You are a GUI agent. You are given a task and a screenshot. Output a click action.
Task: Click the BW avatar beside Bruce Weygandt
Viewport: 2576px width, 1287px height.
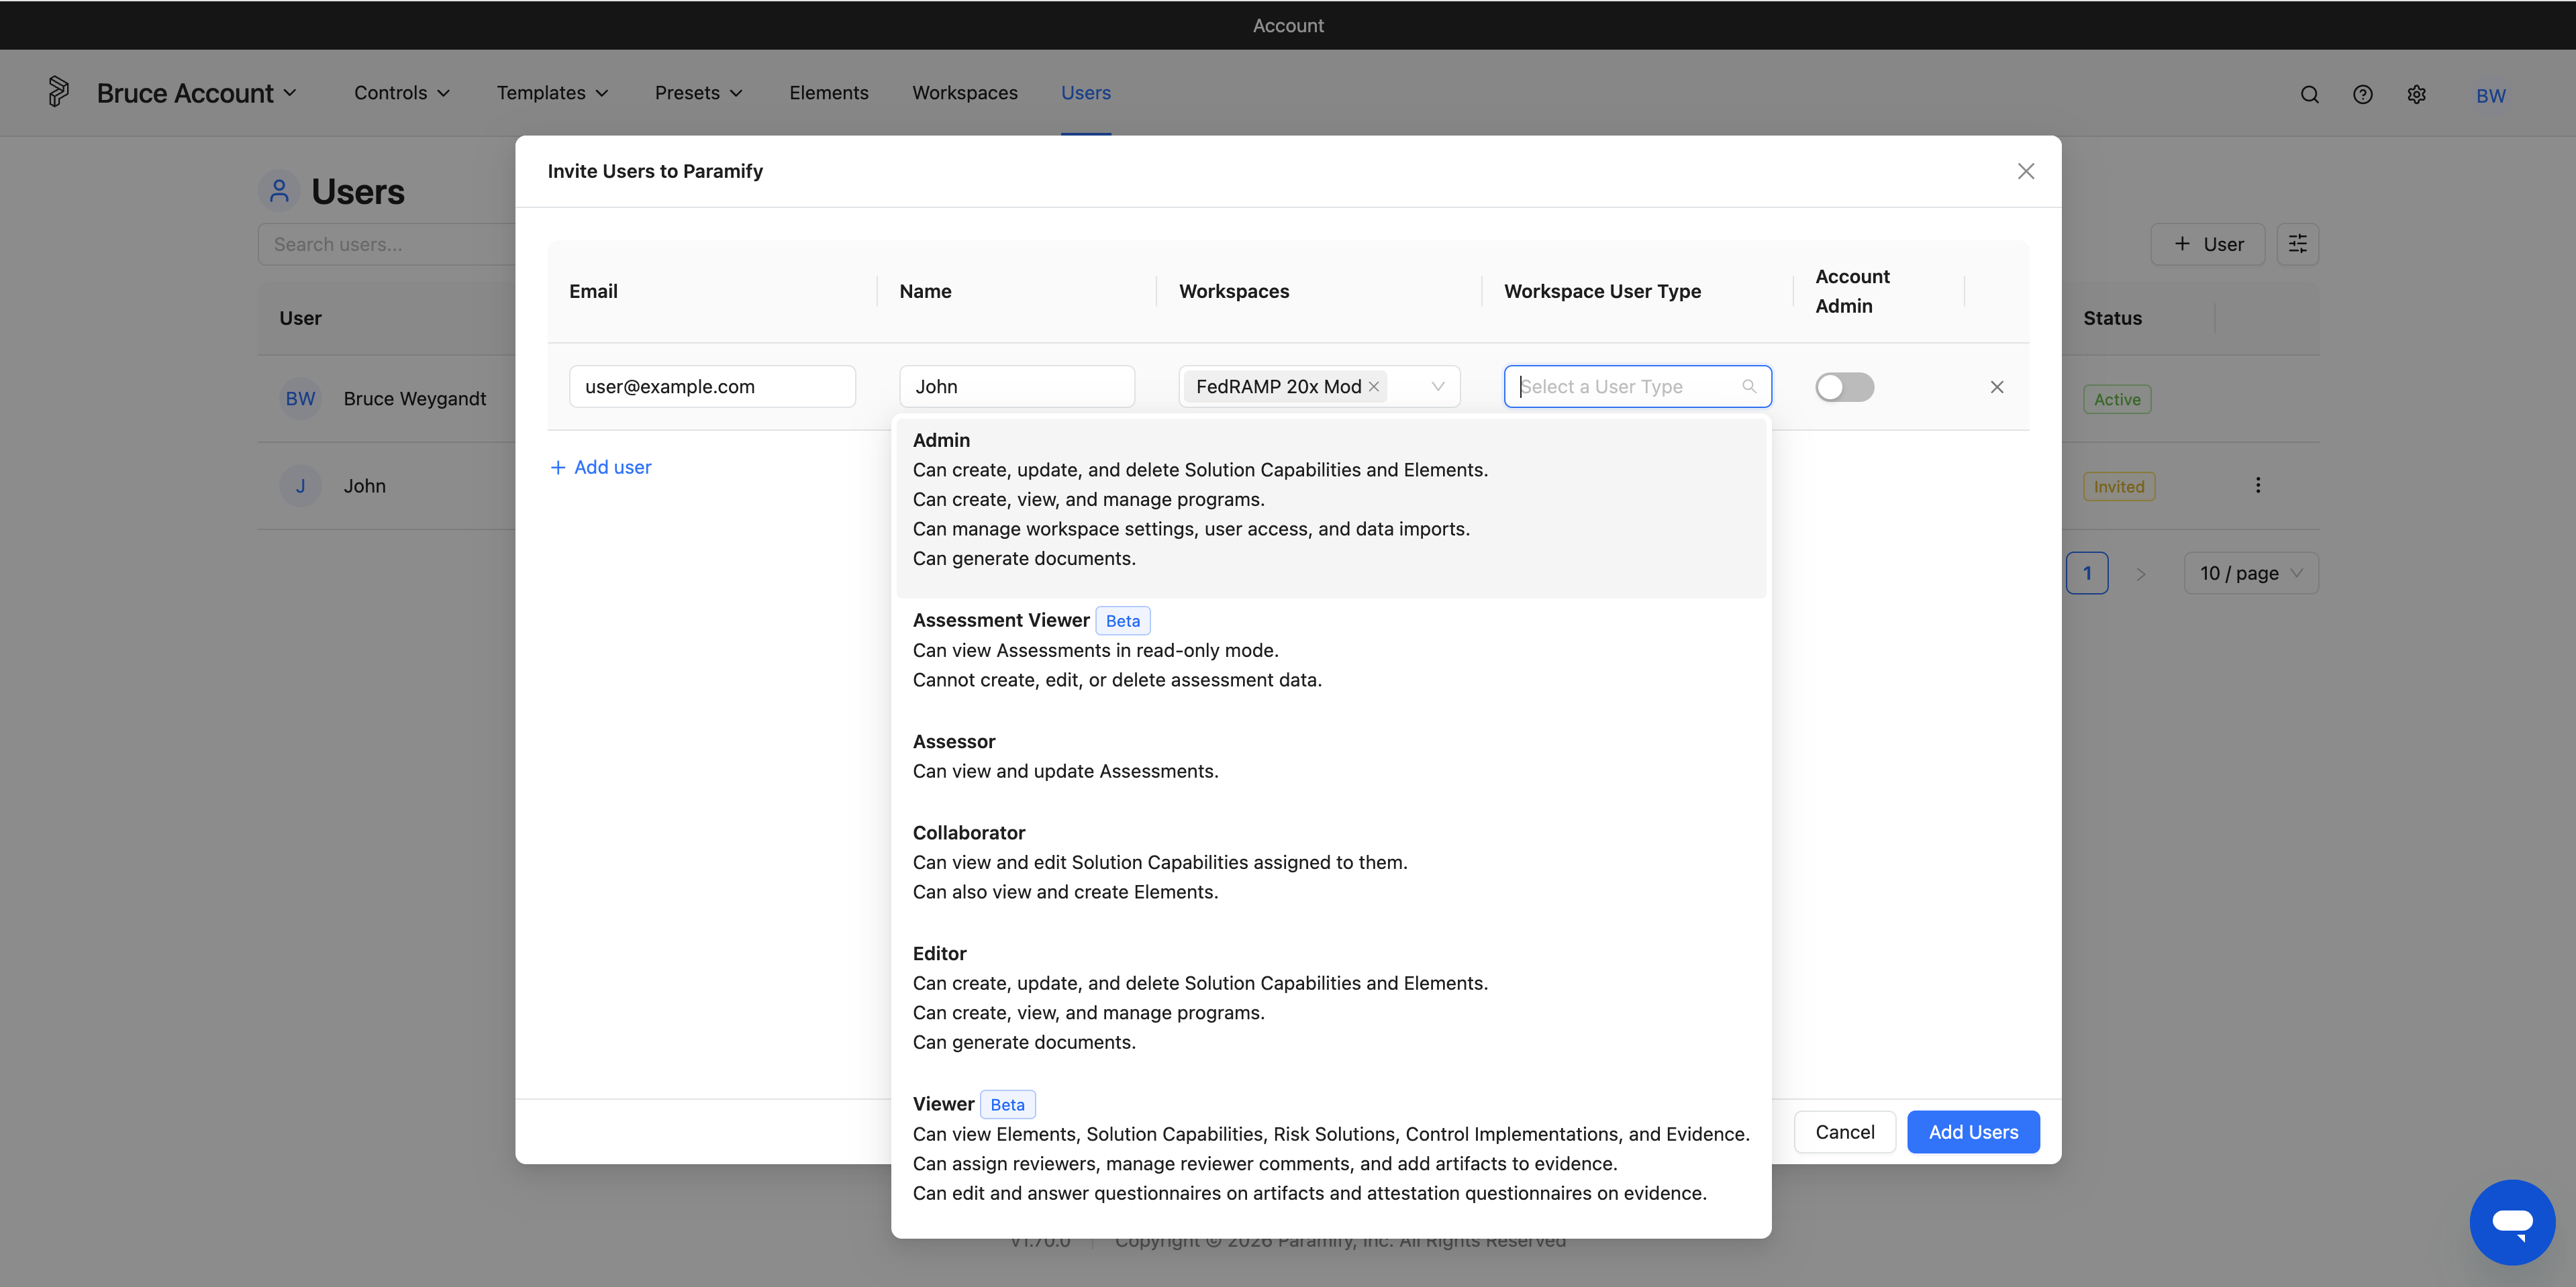pyautogui.click(x=300, y=399)
